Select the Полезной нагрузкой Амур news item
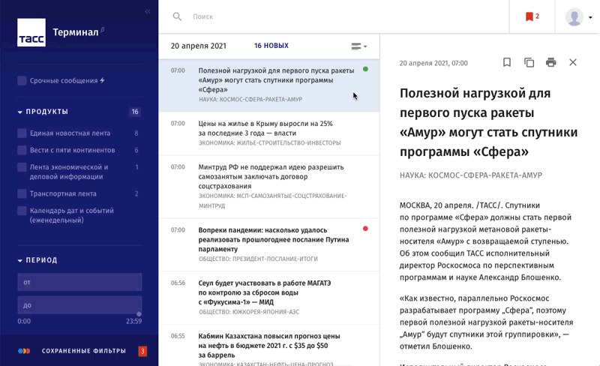 269,85
